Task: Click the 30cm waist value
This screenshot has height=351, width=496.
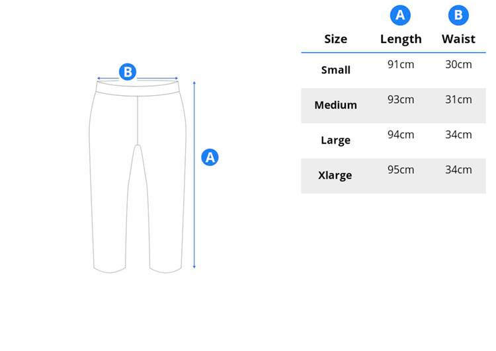Action: click(458, 65)
